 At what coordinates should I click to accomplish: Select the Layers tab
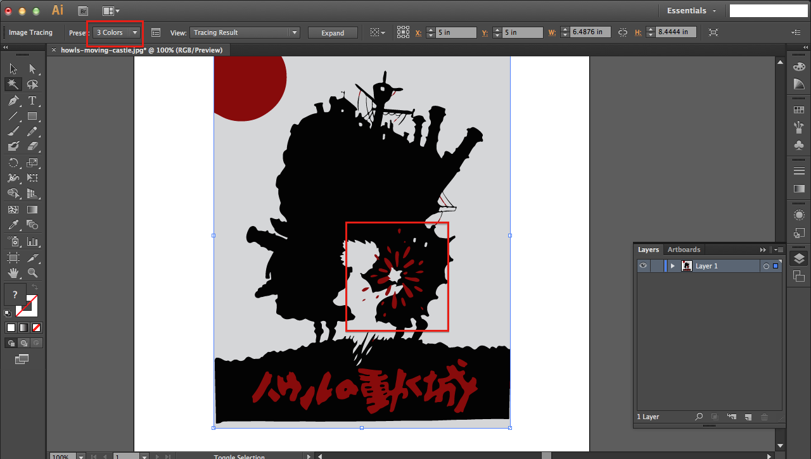pyautogui.click(x=648, y=249)
